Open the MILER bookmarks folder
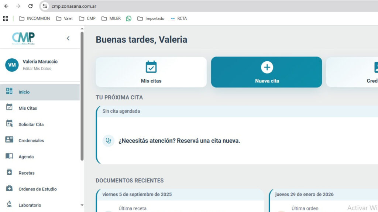 click(111, 18)
